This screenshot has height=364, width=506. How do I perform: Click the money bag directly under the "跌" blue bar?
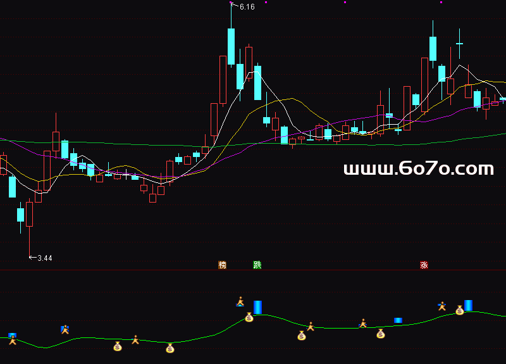click(x=249, y=317)
